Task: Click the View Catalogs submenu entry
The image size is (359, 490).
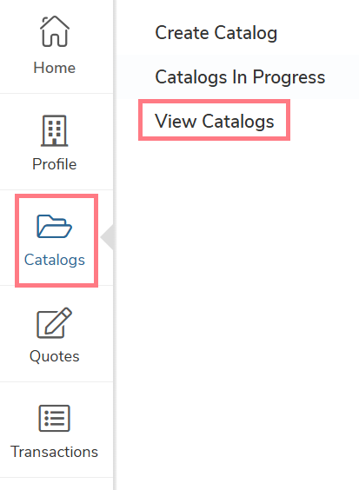Action: (215, 121)
